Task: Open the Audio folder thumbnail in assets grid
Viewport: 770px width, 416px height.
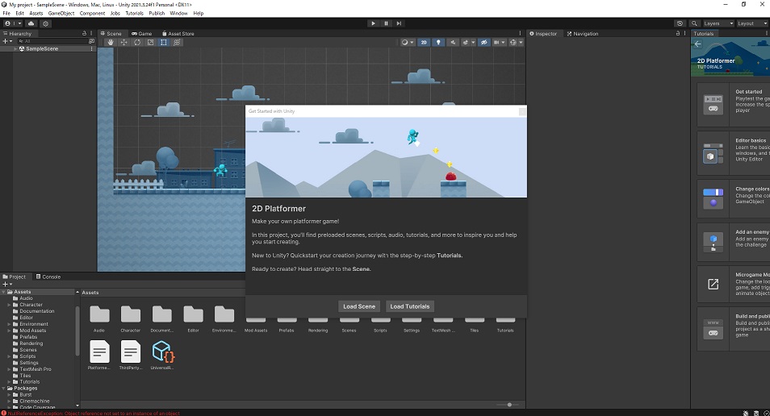Action: (99, 314)
